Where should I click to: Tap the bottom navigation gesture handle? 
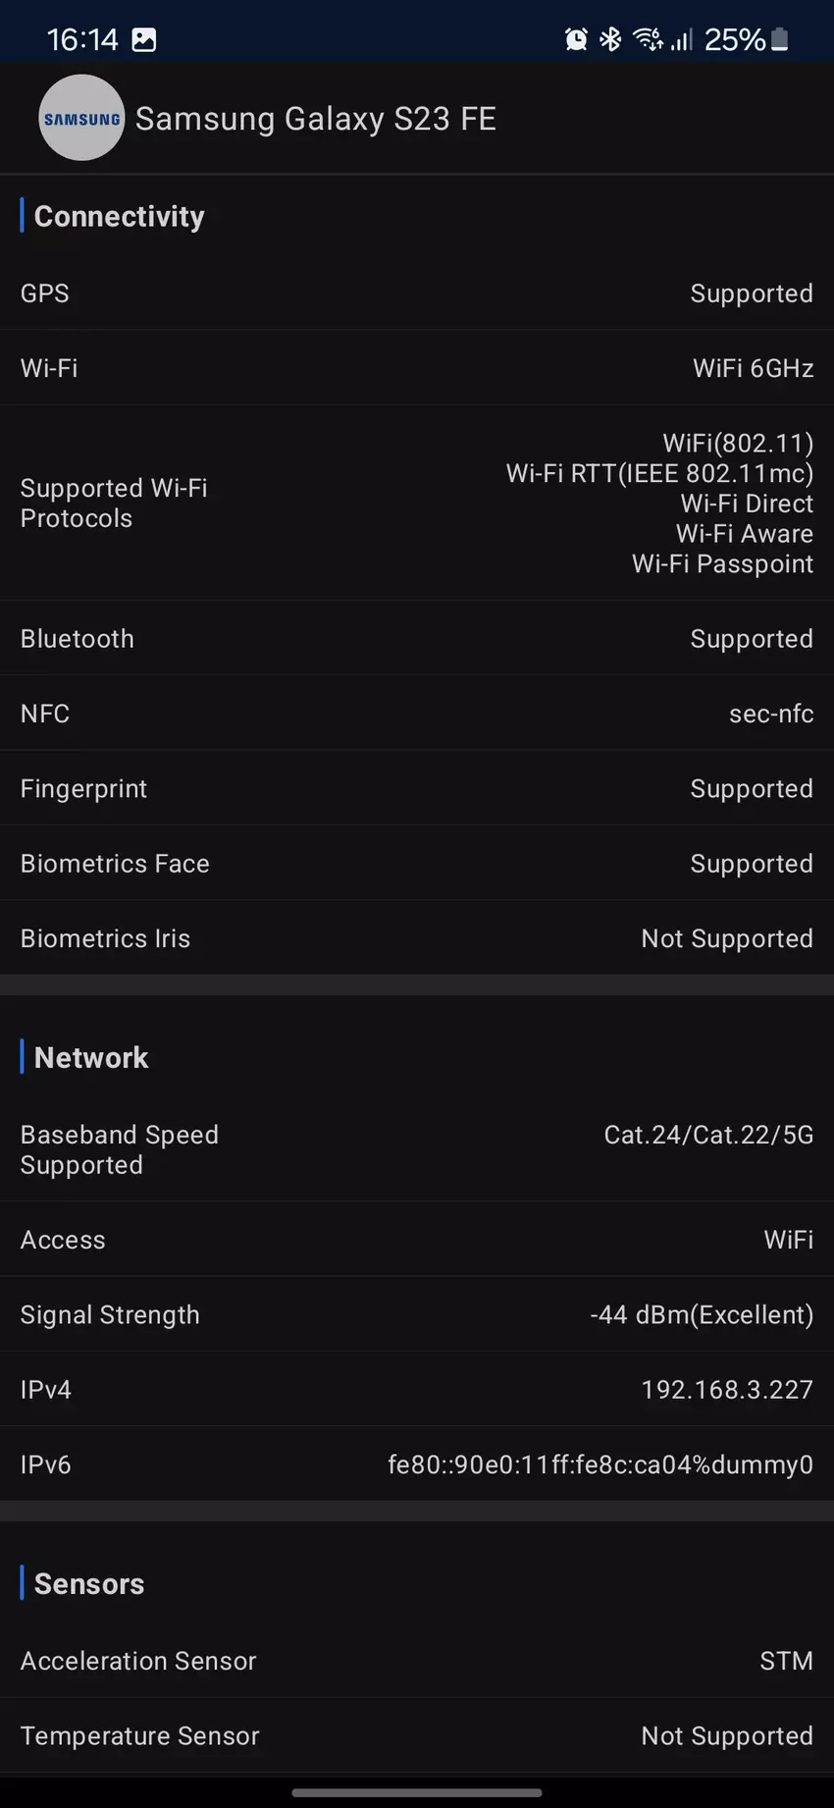coord(417,1793)
